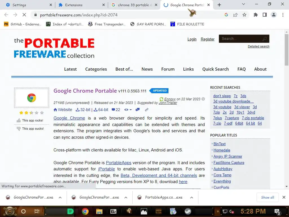289x217 pixels.
Task: Open the Quick Search menu item
Action: click(215, 69)
